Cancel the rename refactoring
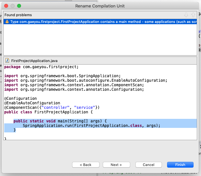The height and width of the screenshot is (176, 201). [x=149, y=165]
